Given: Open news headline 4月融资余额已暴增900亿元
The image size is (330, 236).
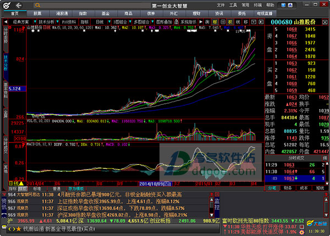Looking at the screenshot, I should pyautogui.click(x=119, y=195).
